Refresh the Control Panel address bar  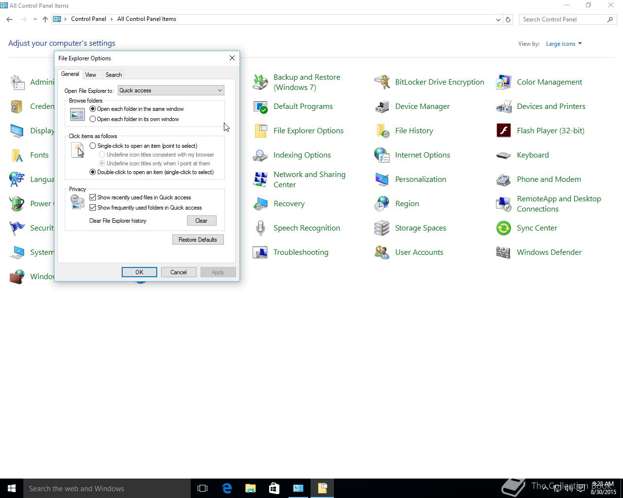pyautogui.click(x=508, y=19)
